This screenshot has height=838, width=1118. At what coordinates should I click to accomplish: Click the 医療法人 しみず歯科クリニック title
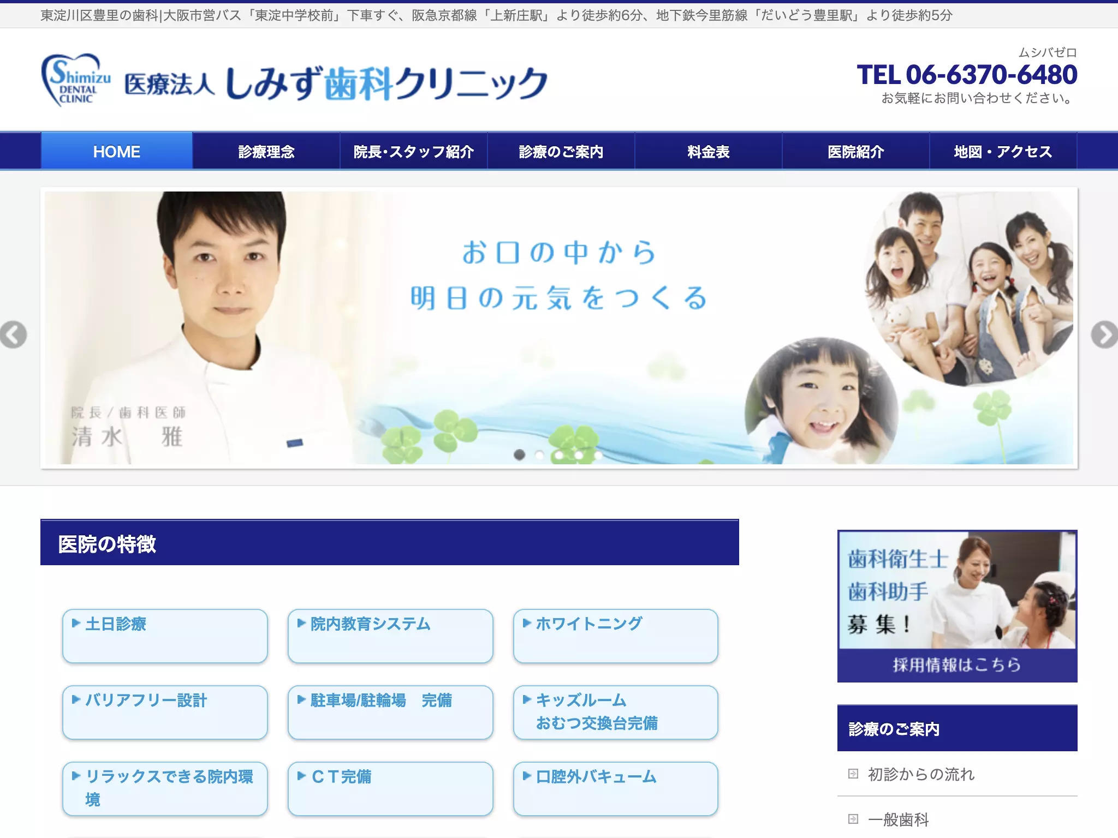tap(336, 83)
